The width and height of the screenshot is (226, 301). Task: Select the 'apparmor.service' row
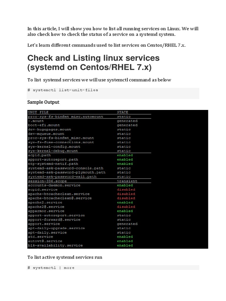46,211
